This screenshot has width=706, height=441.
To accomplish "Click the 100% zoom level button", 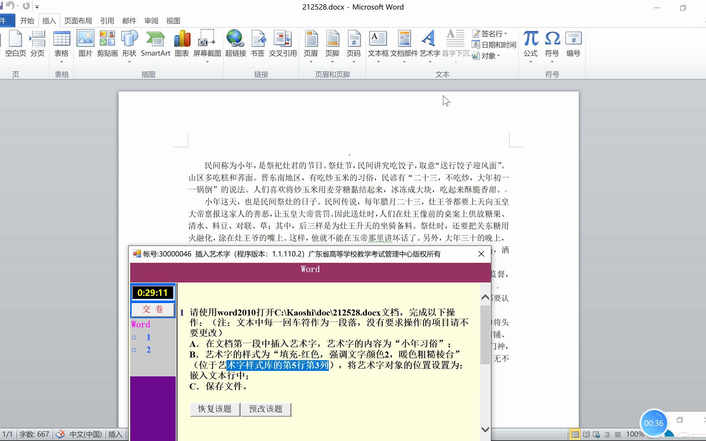I will (635, 434).
